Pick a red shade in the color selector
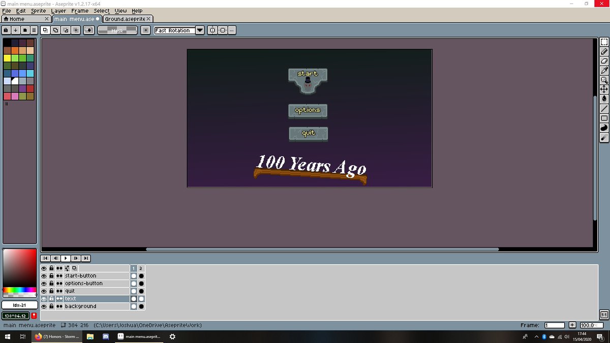Viewport: 610px width, 343px height. (19, 268)
